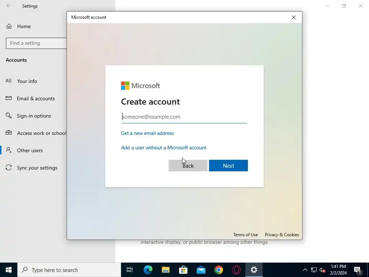Open Sync your settings page

(x=37, y=168)
